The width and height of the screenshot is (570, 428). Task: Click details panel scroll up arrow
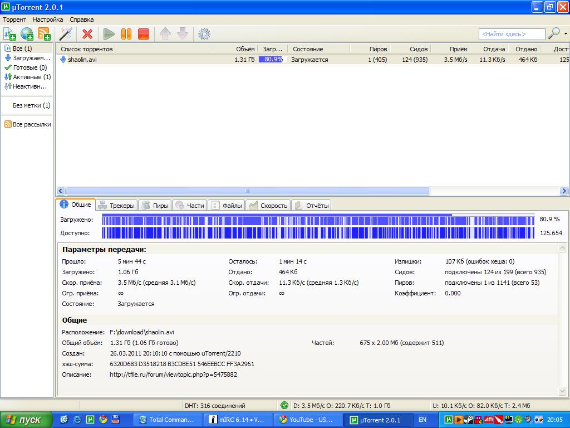pos(563,248)
